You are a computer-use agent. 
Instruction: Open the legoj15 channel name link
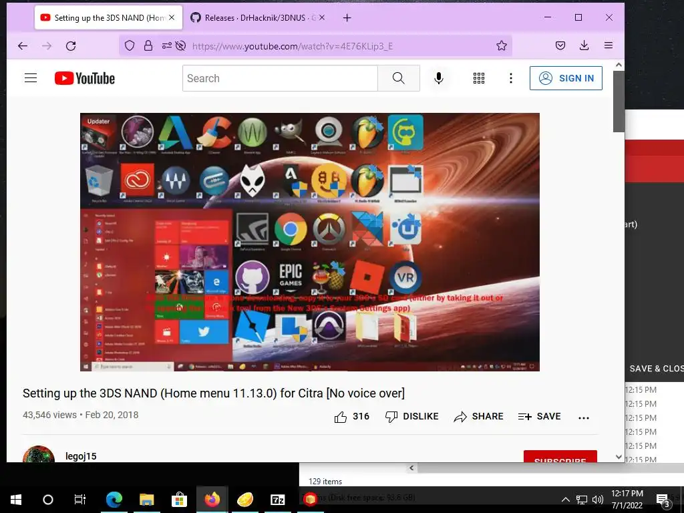click(81, 456)
